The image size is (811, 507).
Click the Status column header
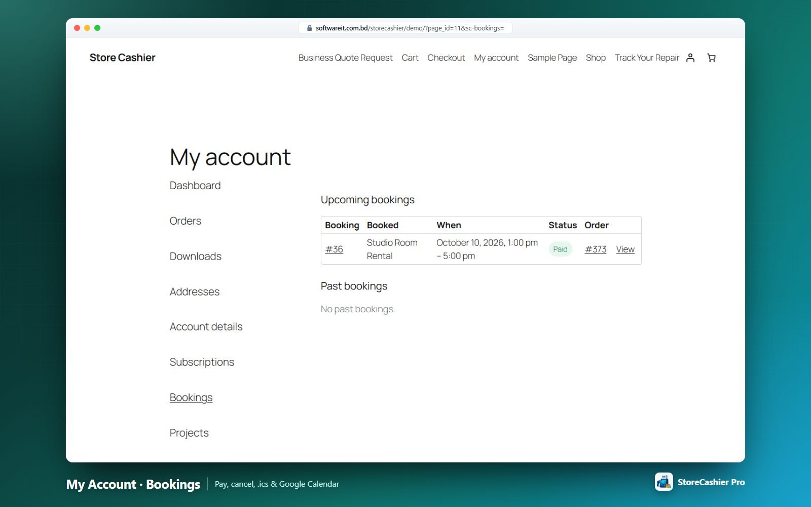click(563, 225)
